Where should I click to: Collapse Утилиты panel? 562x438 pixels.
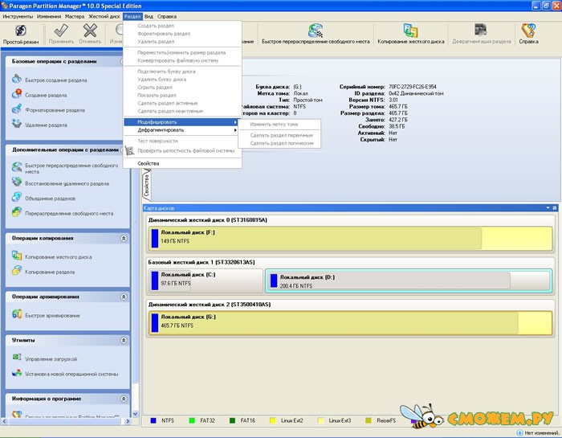coord(124,340)
